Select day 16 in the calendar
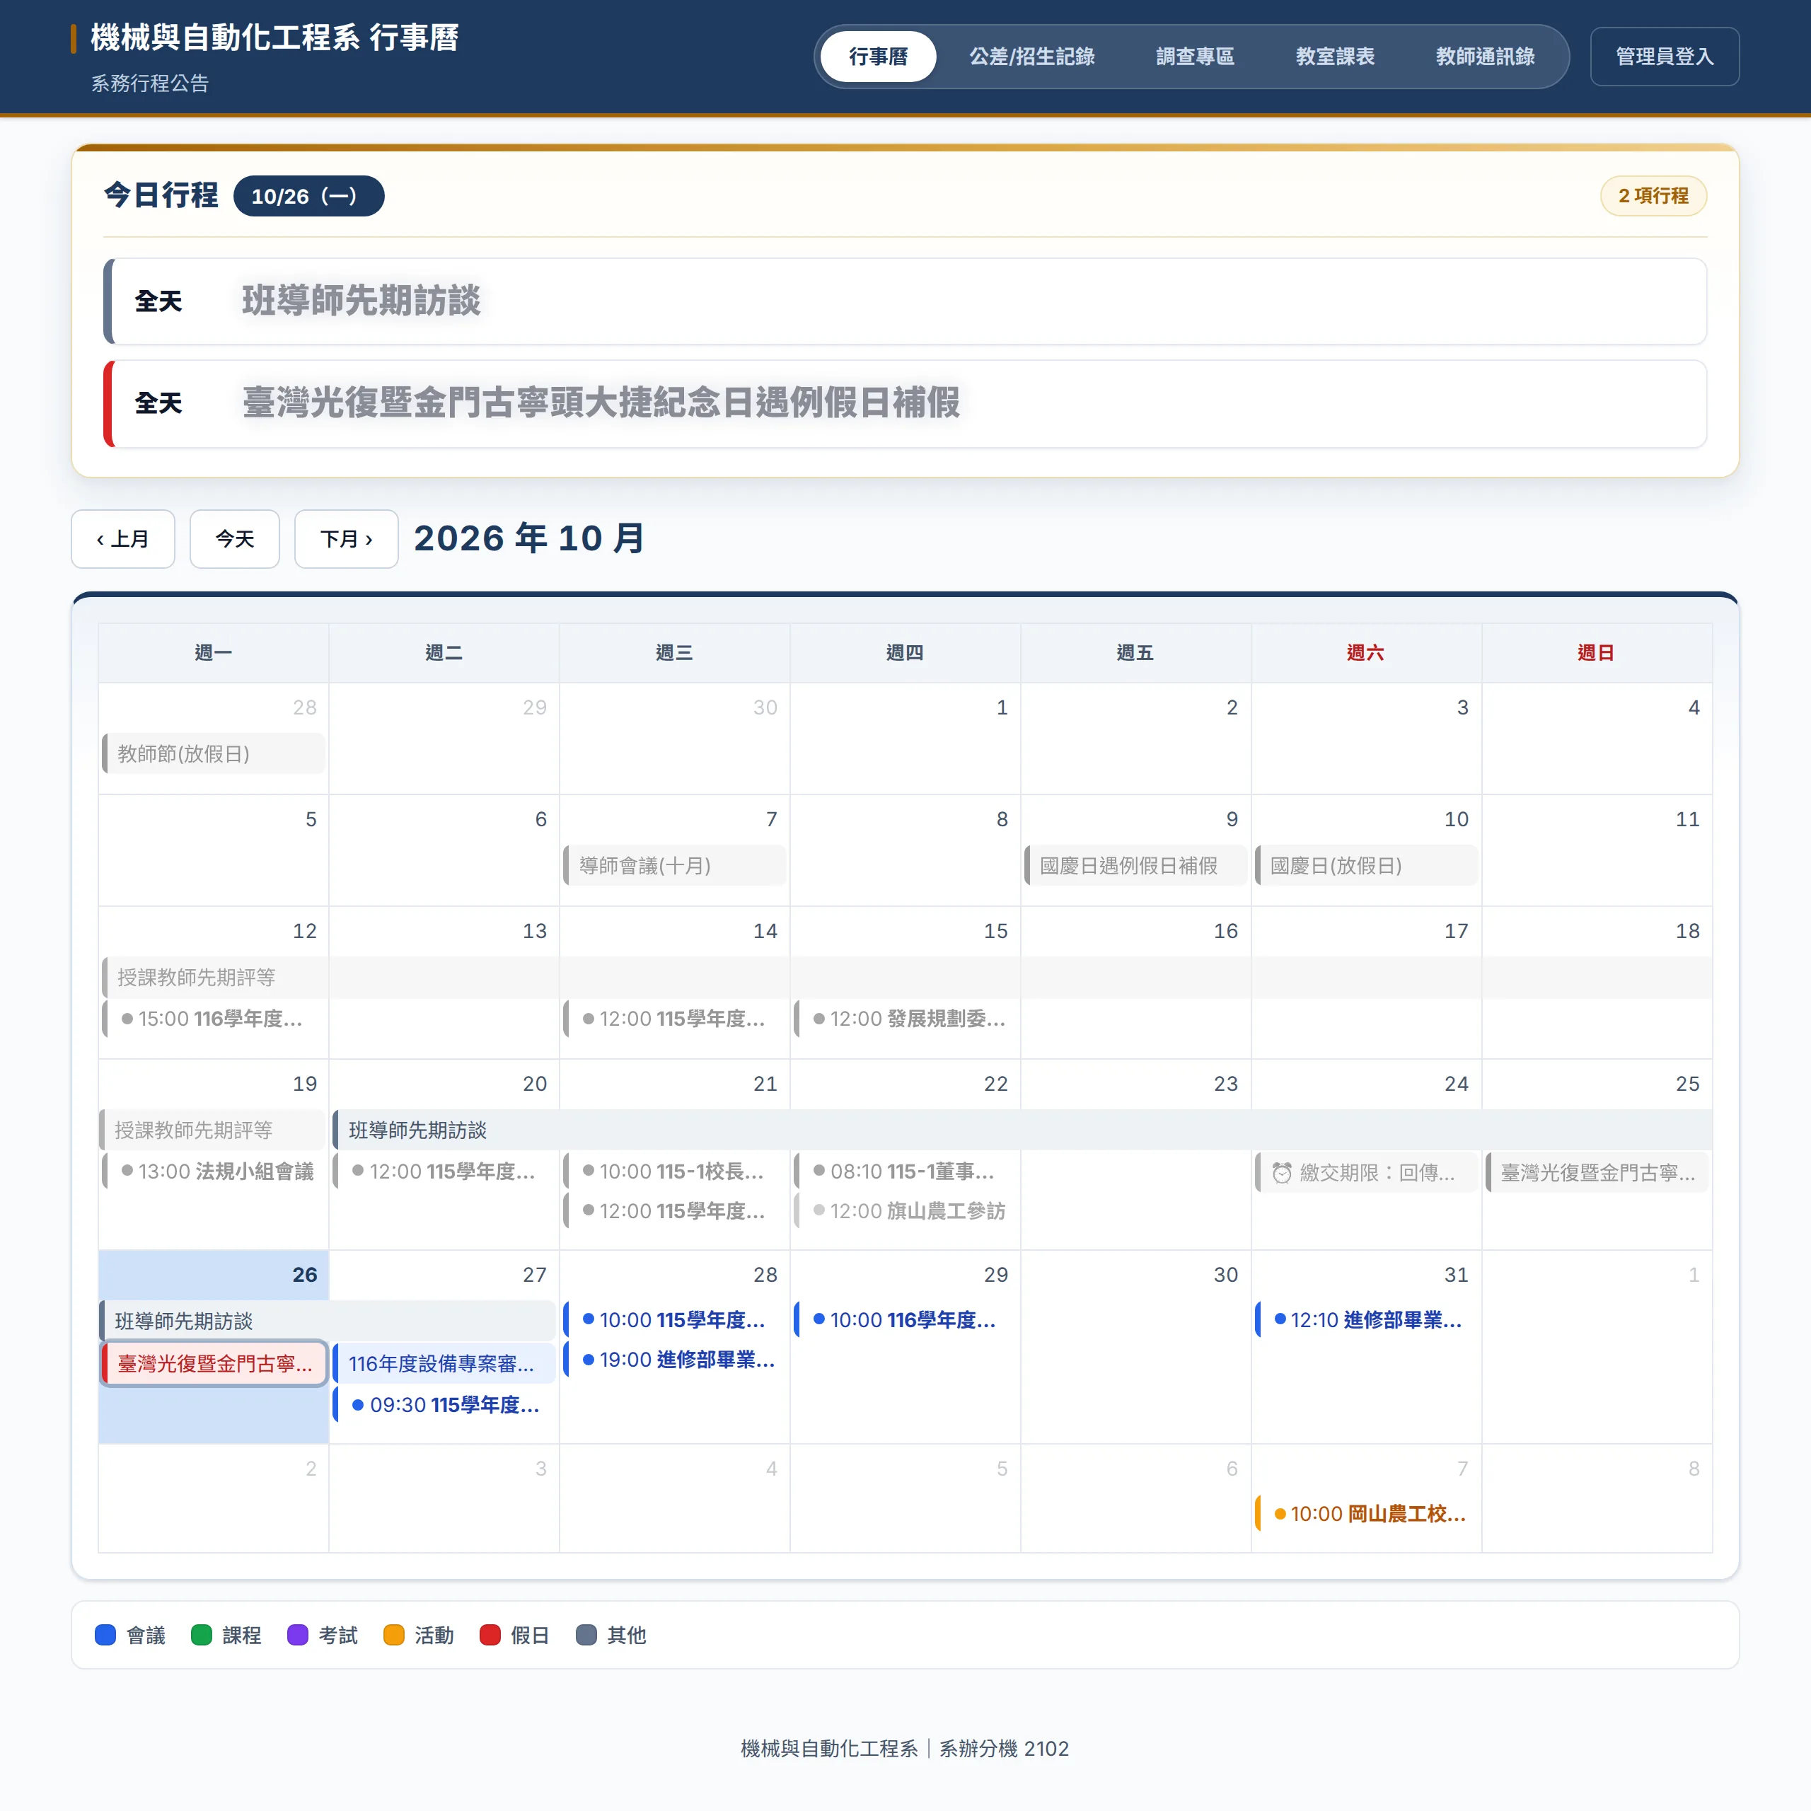 [x=1226, y=931]
